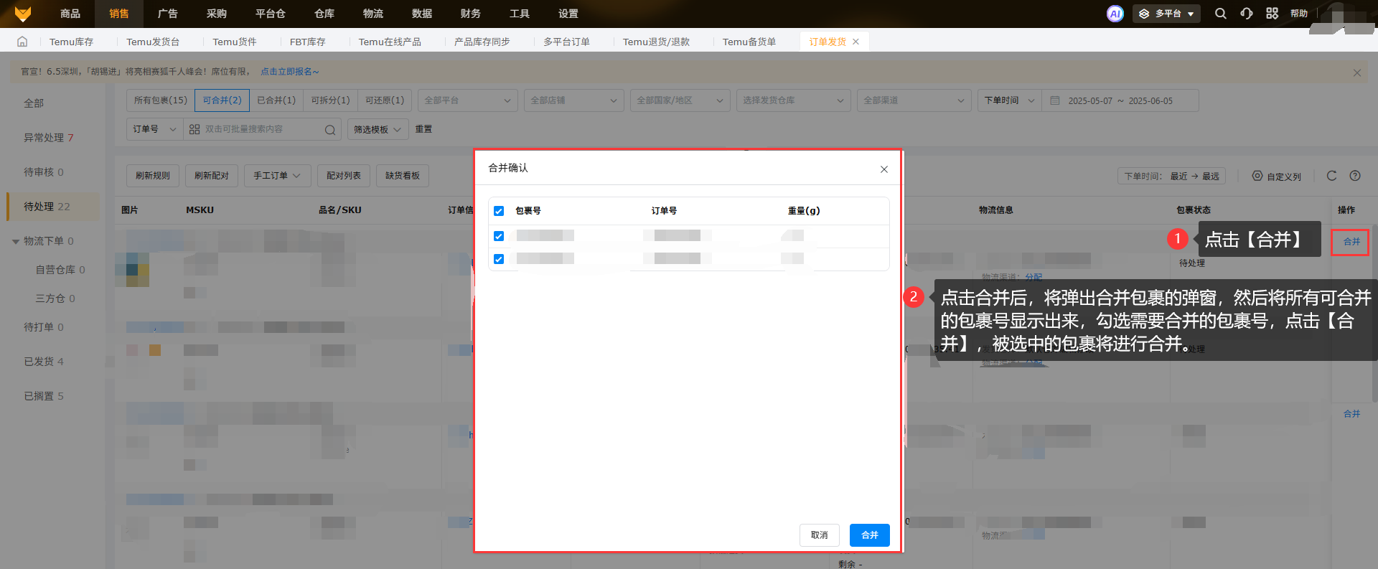Open the 全部平台 dropdown

467,100
